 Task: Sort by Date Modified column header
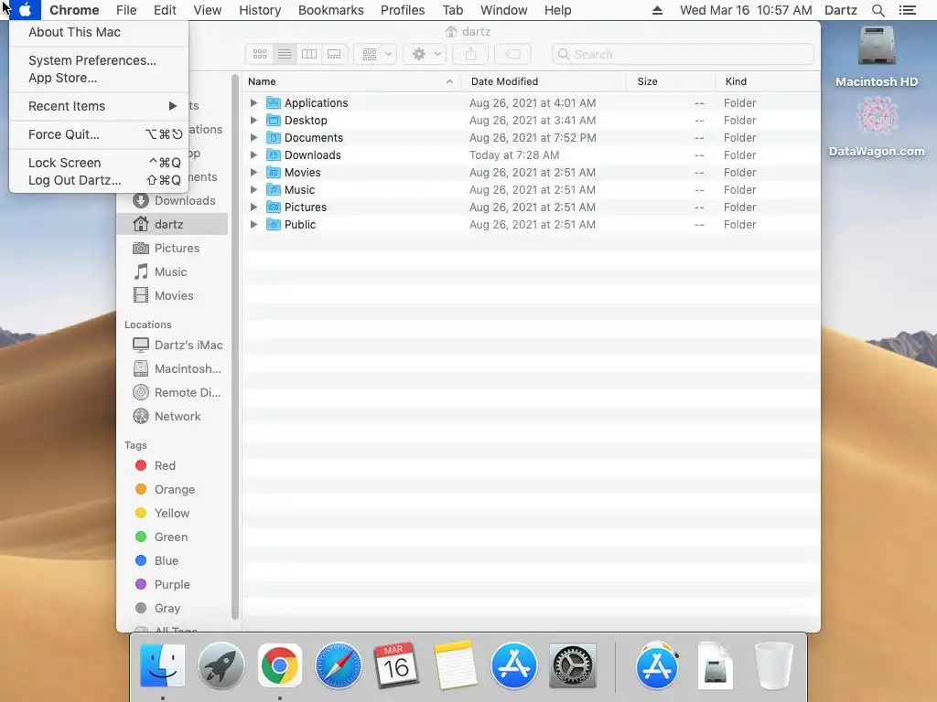(x=544, y=81)
